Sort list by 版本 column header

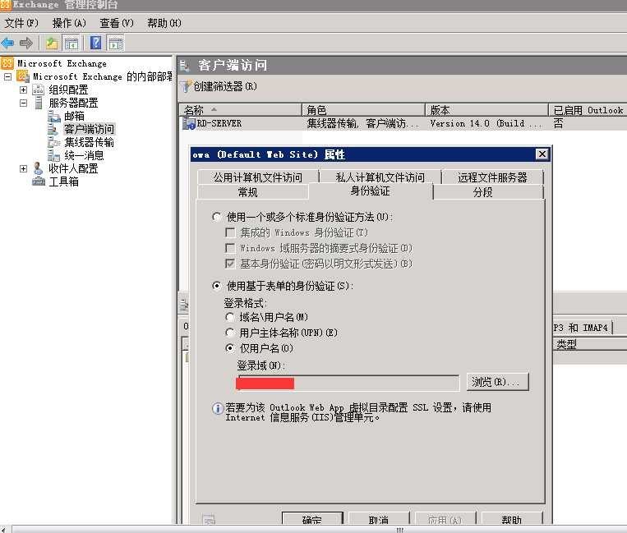(x=486, y=110)
